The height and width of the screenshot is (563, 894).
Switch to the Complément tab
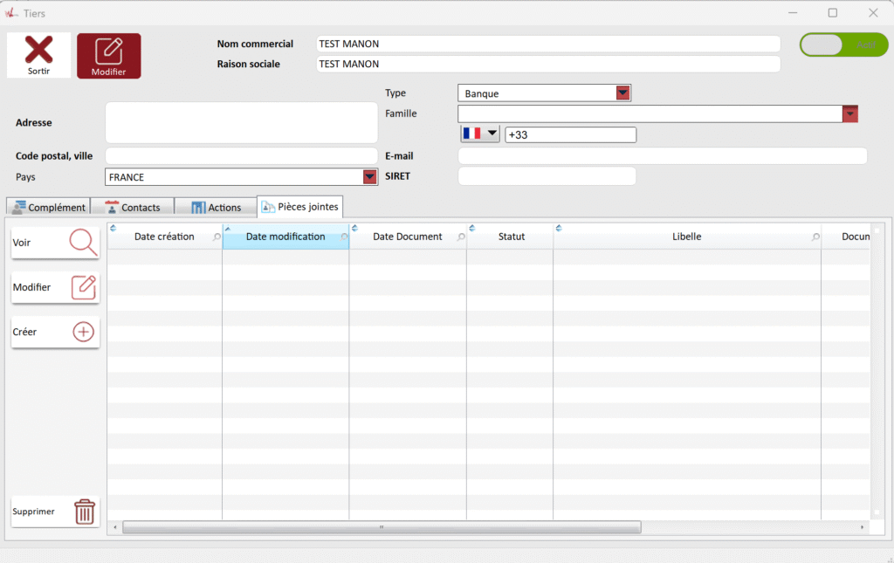(x=49, y=207)
